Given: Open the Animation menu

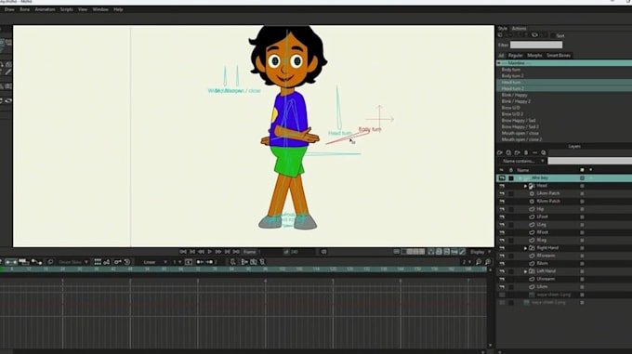Looking at the screenshot, I should pyautogui.click(x=45, y=9).
